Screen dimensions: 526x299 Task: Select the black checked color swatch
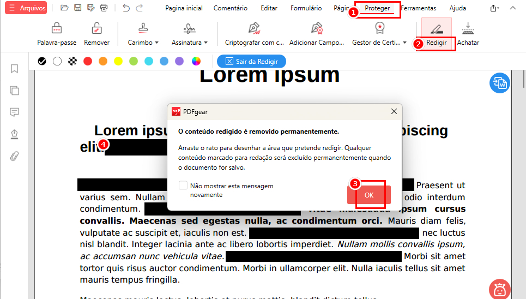pos(42,61)
